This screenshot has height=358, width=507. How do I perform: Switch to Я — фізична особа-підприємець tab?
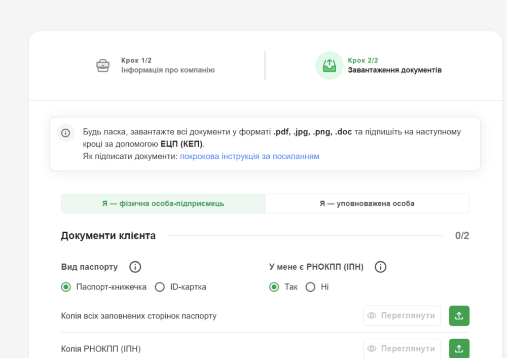click(163, 203)
